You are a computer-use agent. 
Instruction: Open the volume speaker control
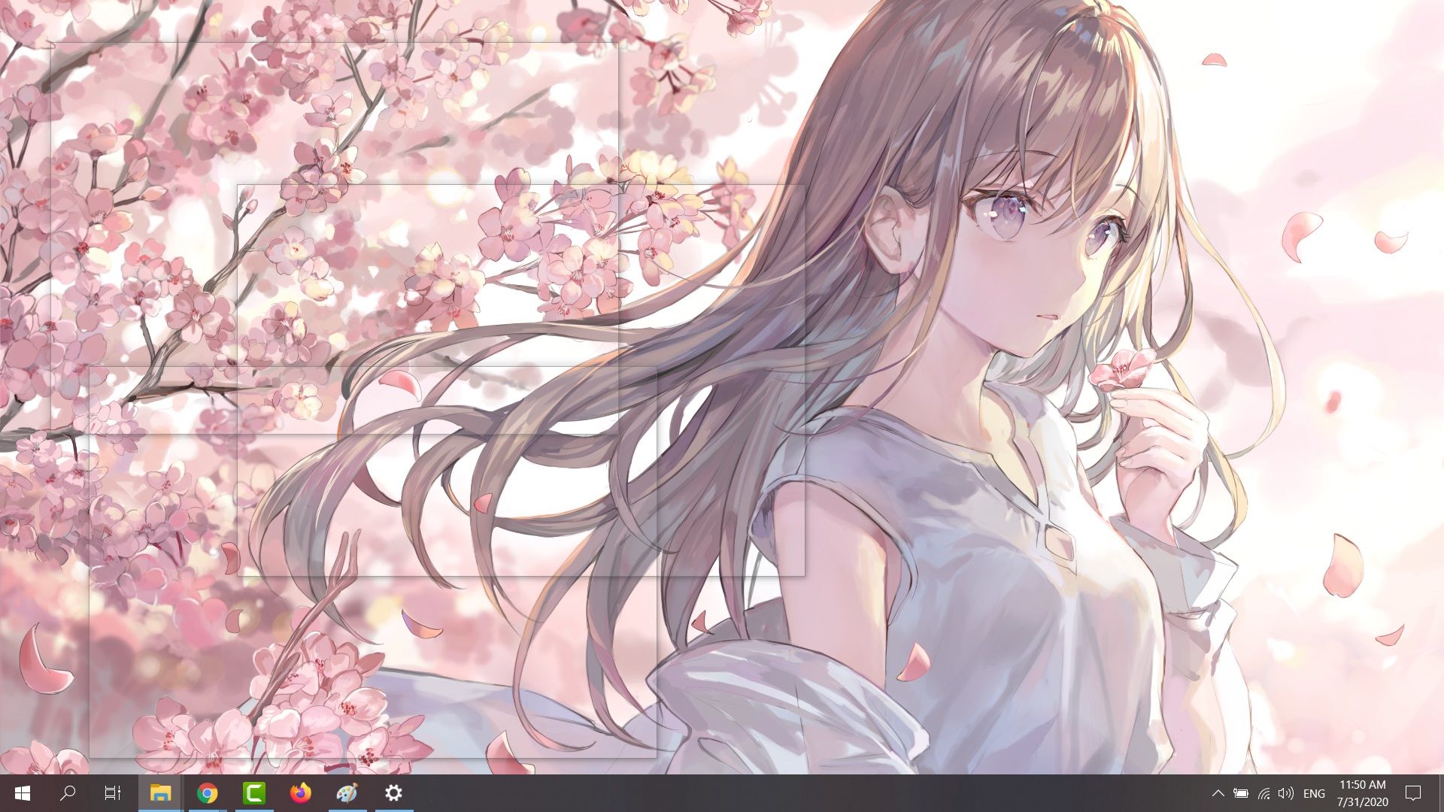(1286, 793)
